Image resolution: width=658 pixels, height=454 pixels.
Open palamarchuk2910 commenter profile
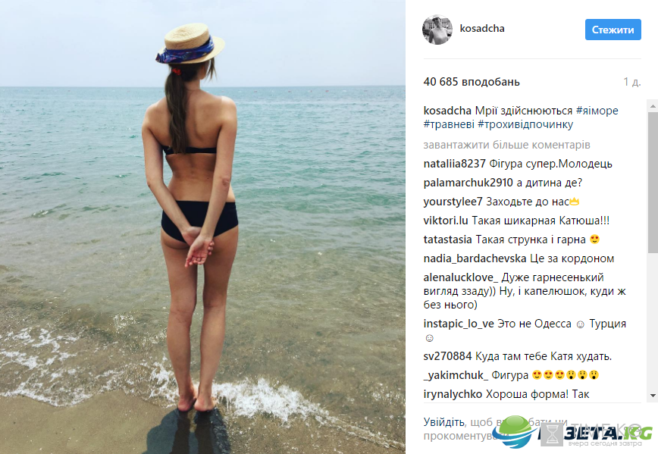tap(468, 183)
